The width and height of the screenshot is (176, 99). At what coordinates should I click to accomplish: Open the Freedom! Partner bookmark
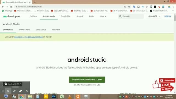click(x=159, y=11)
